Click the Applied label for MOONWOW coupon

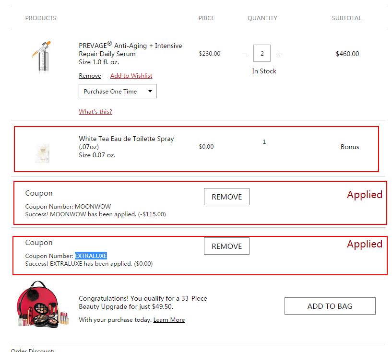(x=365, y=195)
